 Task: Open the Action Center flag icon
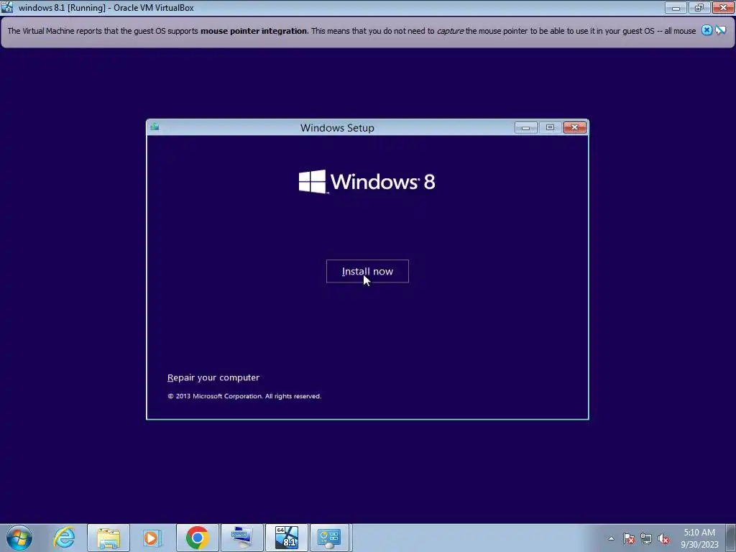coord(629,538)
